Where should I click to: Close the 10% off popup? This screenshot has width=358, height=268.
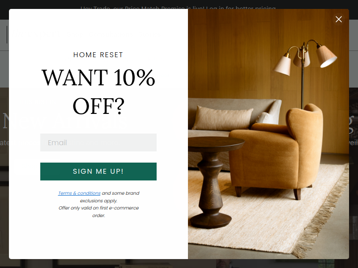tap(339, 19)
